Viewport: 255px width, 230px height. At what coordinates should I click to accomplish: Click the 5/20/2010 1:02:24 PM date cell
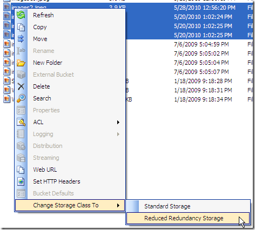coord(203,17)
